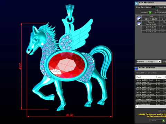The height and width of the screenshot is (124, 166).
Task: Select the Silver:Continuum row
Action: coord(151,102)
